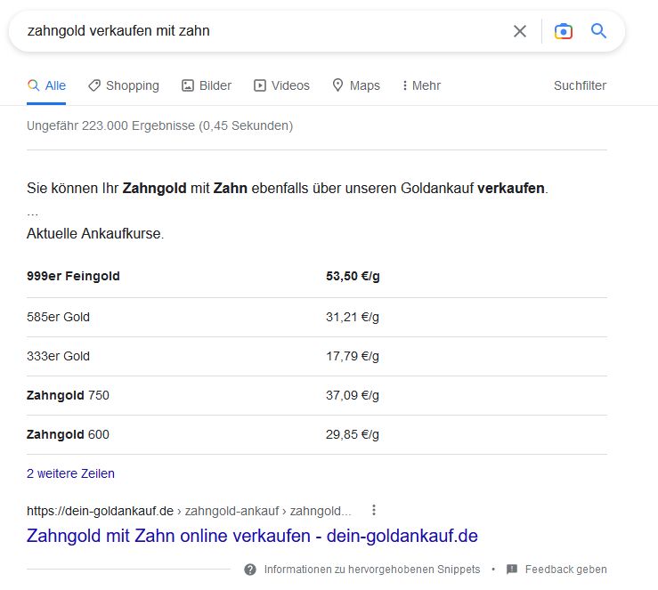This screenshot has height=590, width=658.
Task: Click the question mark snippet info icon
Action: coord(250,570)
